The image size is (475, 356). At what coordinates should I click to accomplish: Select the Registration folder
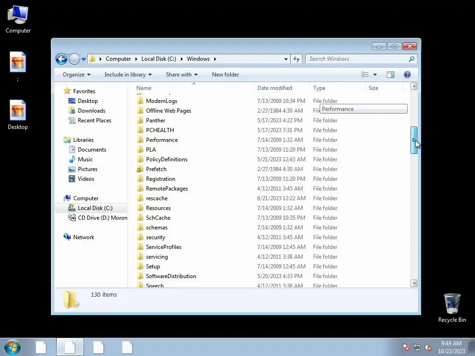pos(160,178)
